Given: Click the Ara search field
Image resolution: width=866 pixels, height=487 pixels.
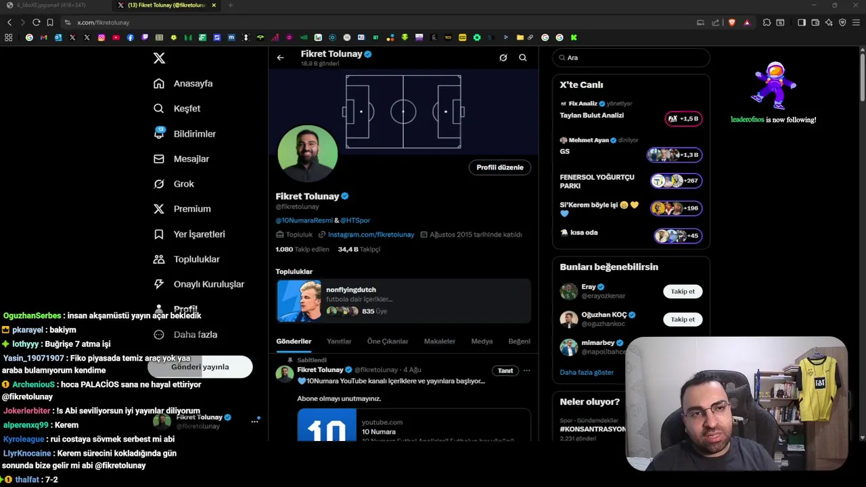Looking at the screenshot, I should 631,57.
